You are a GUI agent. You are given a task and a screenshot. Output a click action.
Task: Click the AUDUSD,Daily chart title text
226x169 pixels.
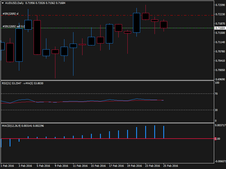[14, 3]
